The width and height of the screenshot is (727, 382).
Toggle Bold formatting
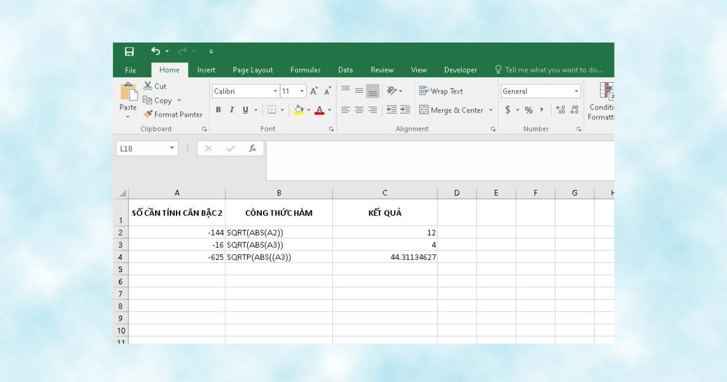(218, 110)
